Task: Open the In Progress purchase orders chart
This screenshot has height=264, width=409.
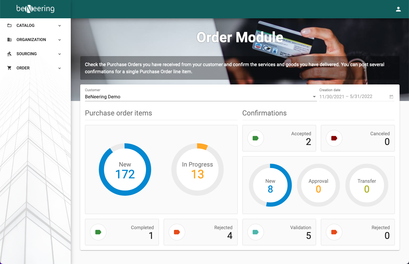Action: [x=197, y=170]
